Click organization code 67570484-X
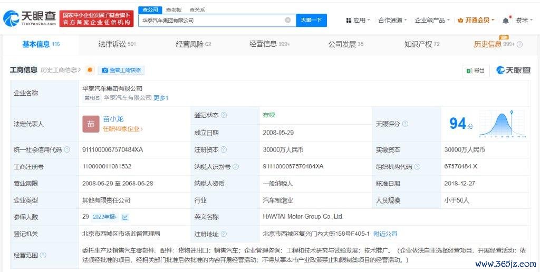540x272 pixels. coord(461,167)
